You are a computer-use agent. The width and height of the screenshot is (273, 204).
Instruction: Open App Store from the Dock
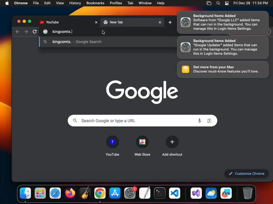115,193
